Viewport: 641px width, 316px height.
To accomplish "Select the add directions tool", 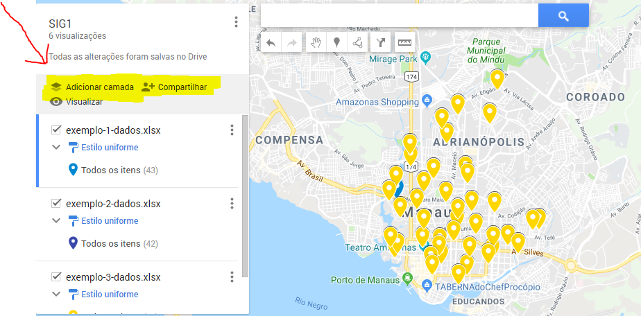I will [381, 42].
